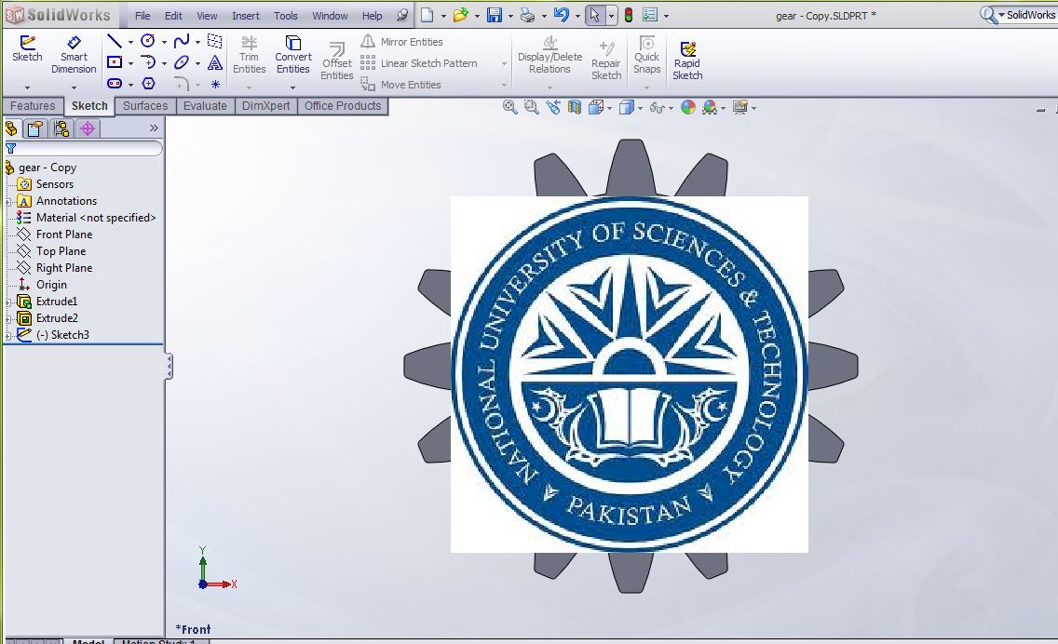Screen dimensions: 1058x644
Task: Expand the Sketch3 tree node
Action: tap(8, 335)
